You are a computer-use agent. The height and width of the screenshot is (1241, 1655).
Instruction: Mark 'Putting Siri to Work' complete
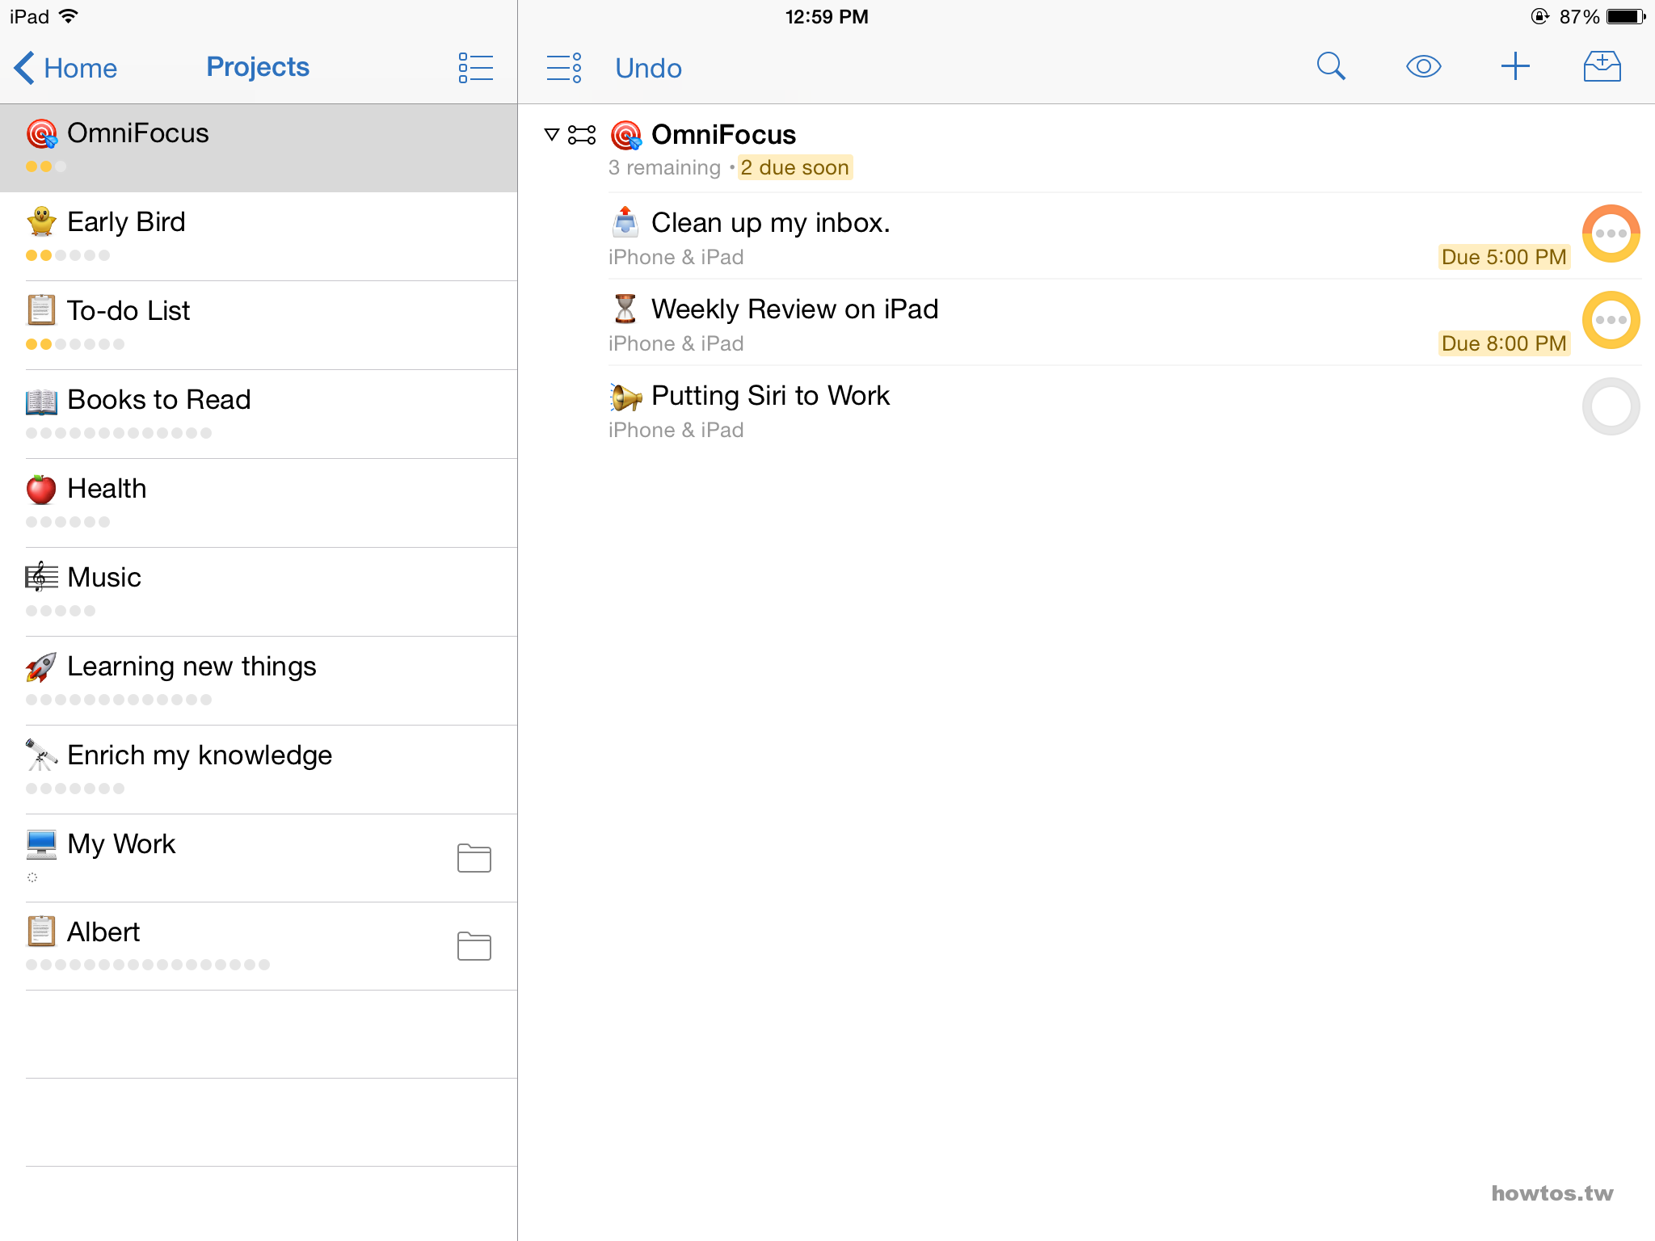point(1611,406)
